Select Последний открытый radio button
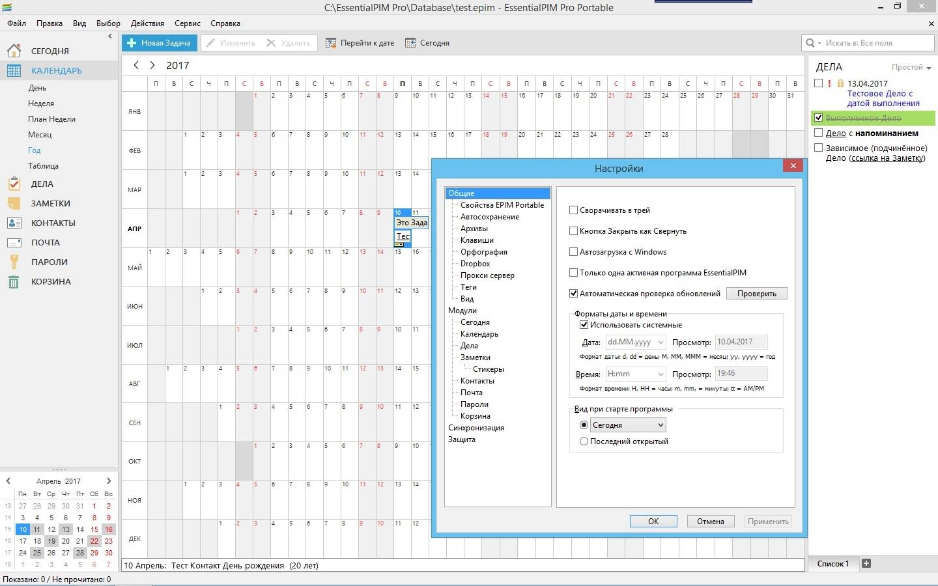938x586 pixels. (x=584, y=441)
